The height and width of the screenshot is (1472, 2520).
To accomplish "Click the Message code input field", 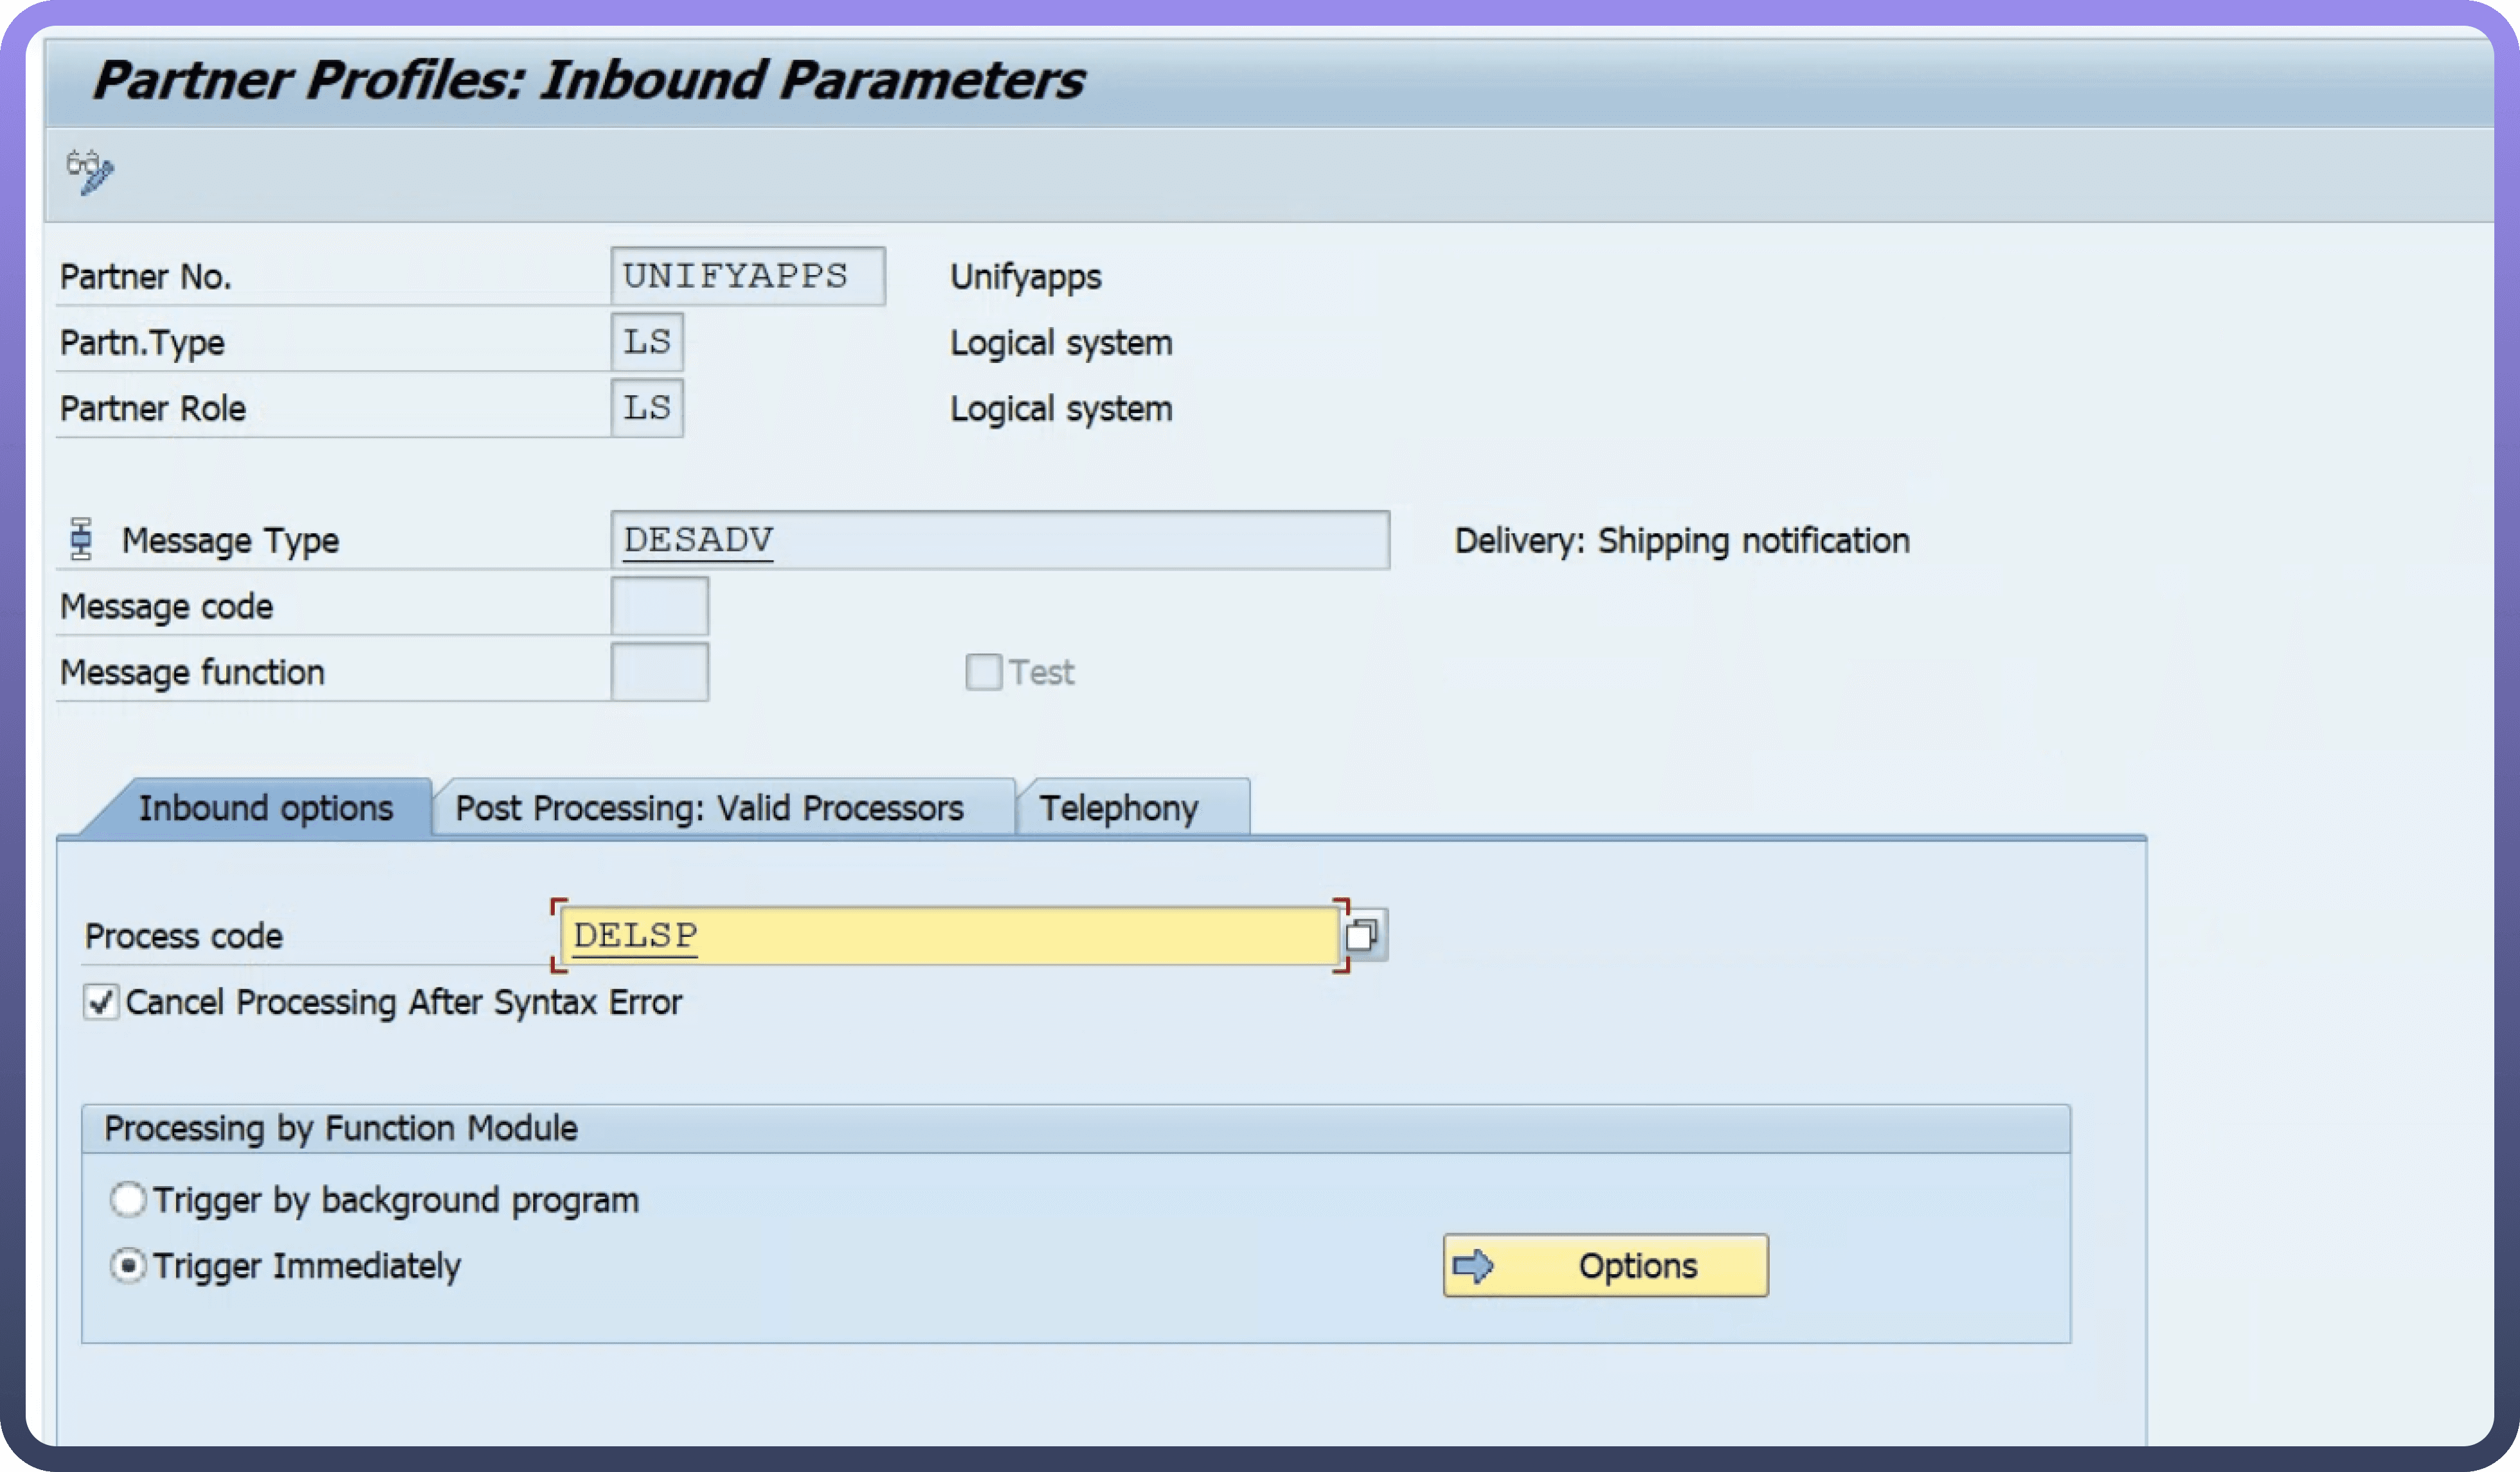I will click(659, 606).
